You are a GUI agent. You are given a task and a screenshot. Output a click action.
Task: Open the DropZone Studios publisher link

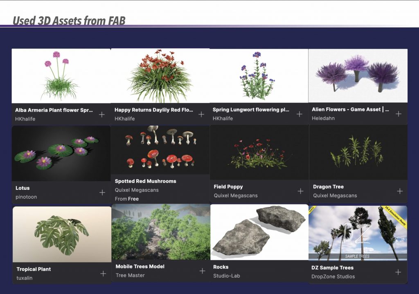(x=333, y=276)
